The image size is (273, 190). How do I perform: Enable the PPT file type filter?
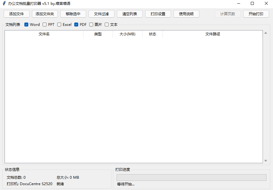click(x=44, y=25)
